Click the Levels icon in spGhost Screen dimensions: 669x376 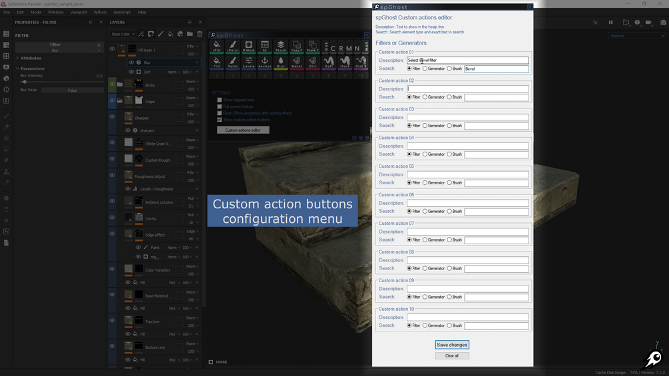(x=249, y=63)
